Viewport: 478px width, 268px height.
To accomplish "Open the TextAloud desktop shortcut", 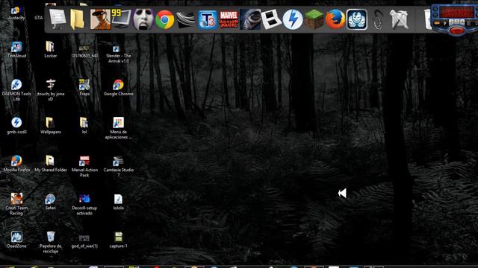I will tap(16, 50).
